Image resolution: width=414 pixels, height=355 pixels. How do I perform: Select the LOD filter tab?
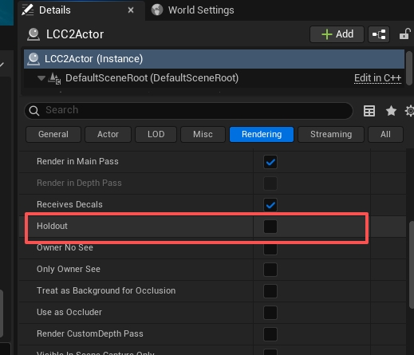[x=156, y=134]
